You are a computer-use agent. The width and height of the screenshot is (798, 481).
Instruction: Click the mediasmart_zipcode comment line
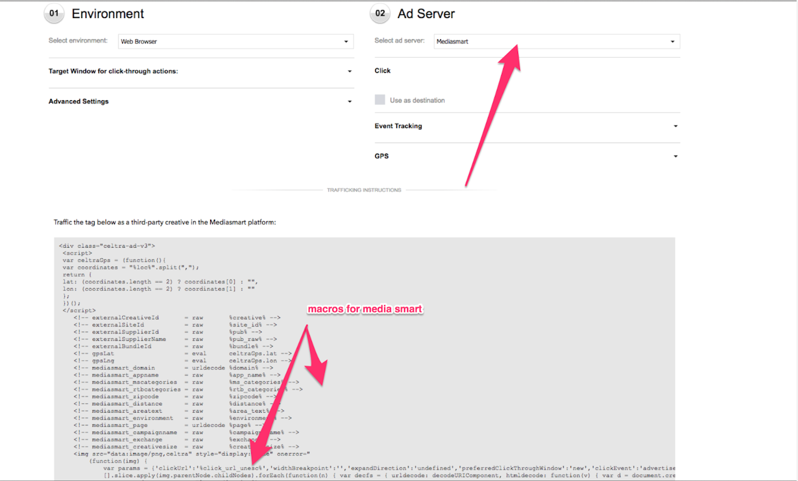(x=175, y=397)
